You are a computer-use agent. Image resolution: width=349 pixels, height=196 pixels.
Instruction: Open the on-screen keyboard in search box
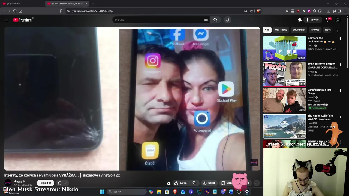[206, 20]
